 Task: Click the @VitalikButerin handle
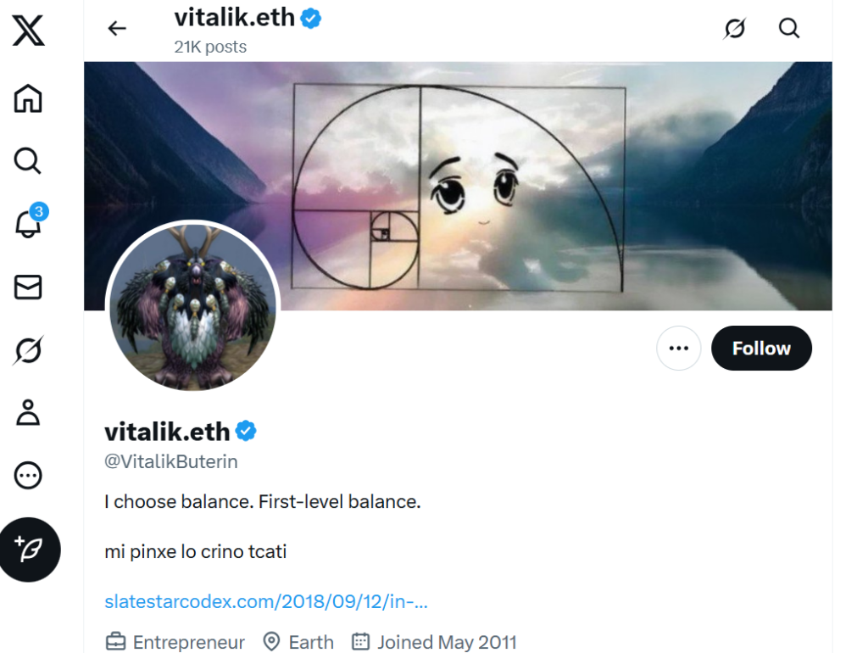[x=171, y=461]
